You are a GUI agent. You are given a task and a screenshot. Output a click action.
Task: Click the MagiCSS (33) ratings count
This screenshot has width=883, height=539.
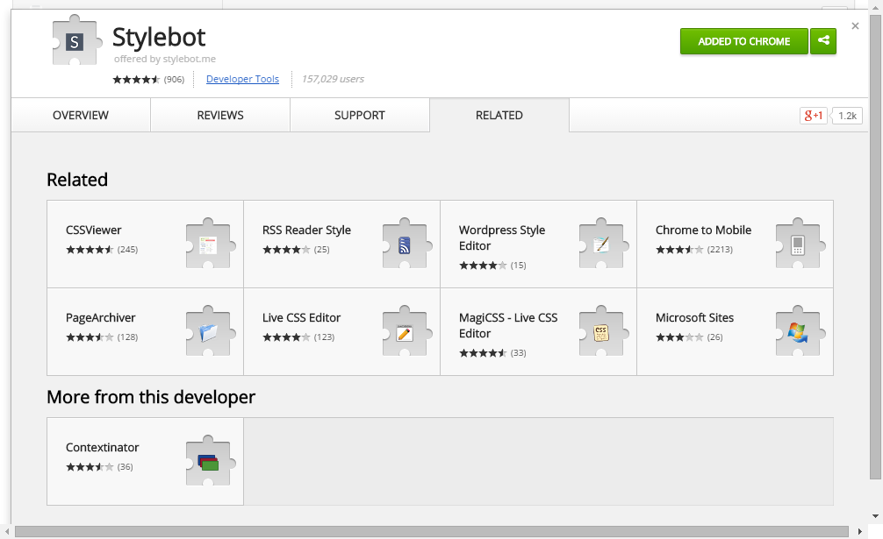tap(518, 353)
